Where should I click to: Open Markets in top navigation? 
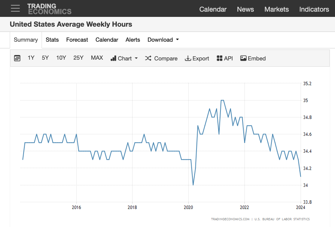pyautogui.click(x=277, y=9)
